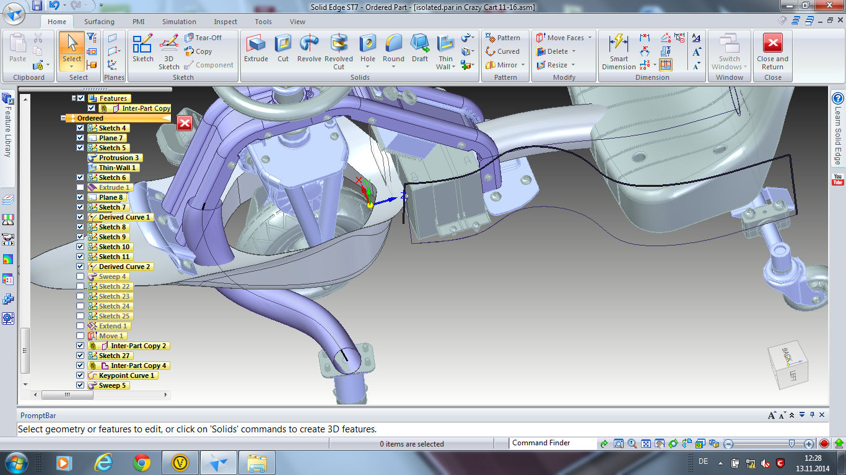The height and width of the screenshot is (475, 846).
Task: Uncheck the Derived Curve 1 checkbox
Action: 80,217
